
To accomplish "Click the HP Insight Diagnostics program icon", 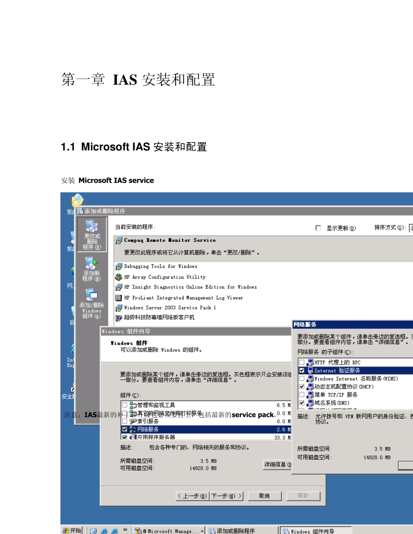I will (119, 287).
